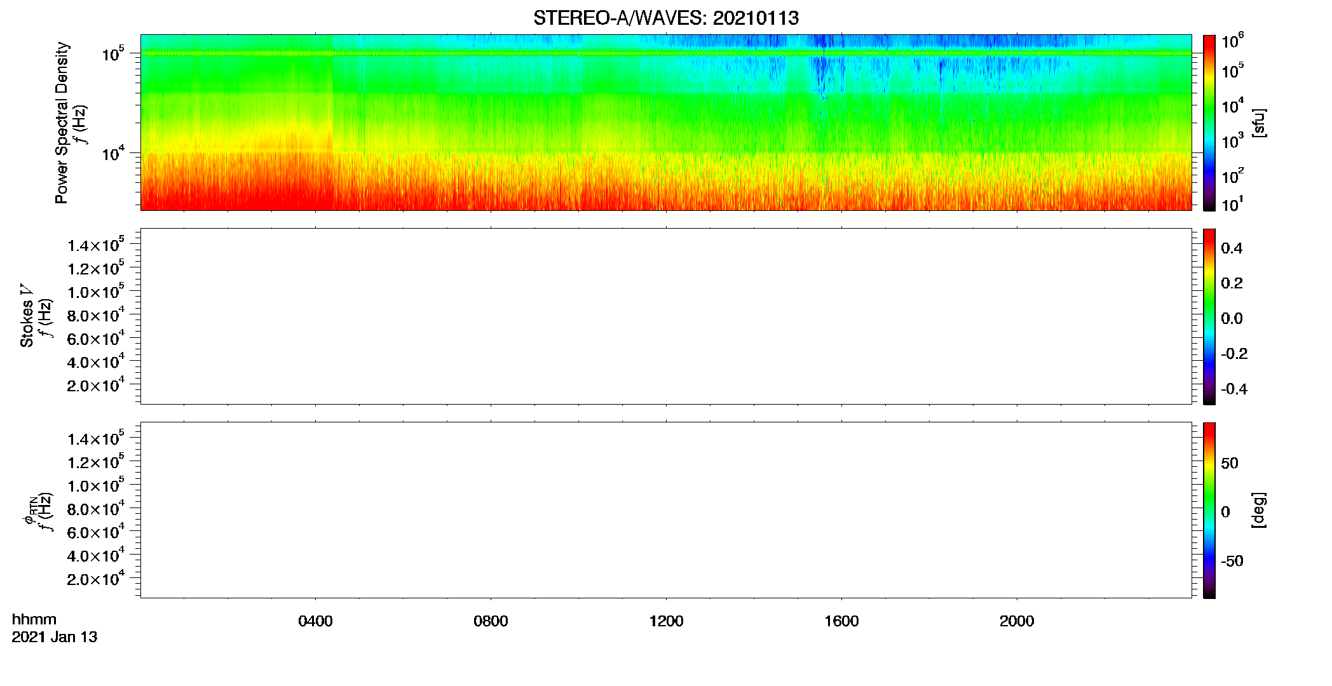Screen dimensions: 1332x686
Task: Click the Stokes V color scale bar
Action: coord(1209,316)
